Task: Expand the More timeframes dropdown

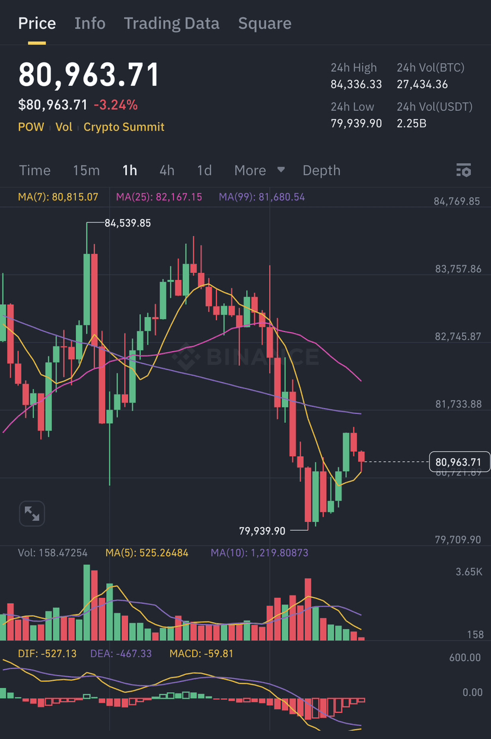Action: pyautogui.click(x=259, y=170)
